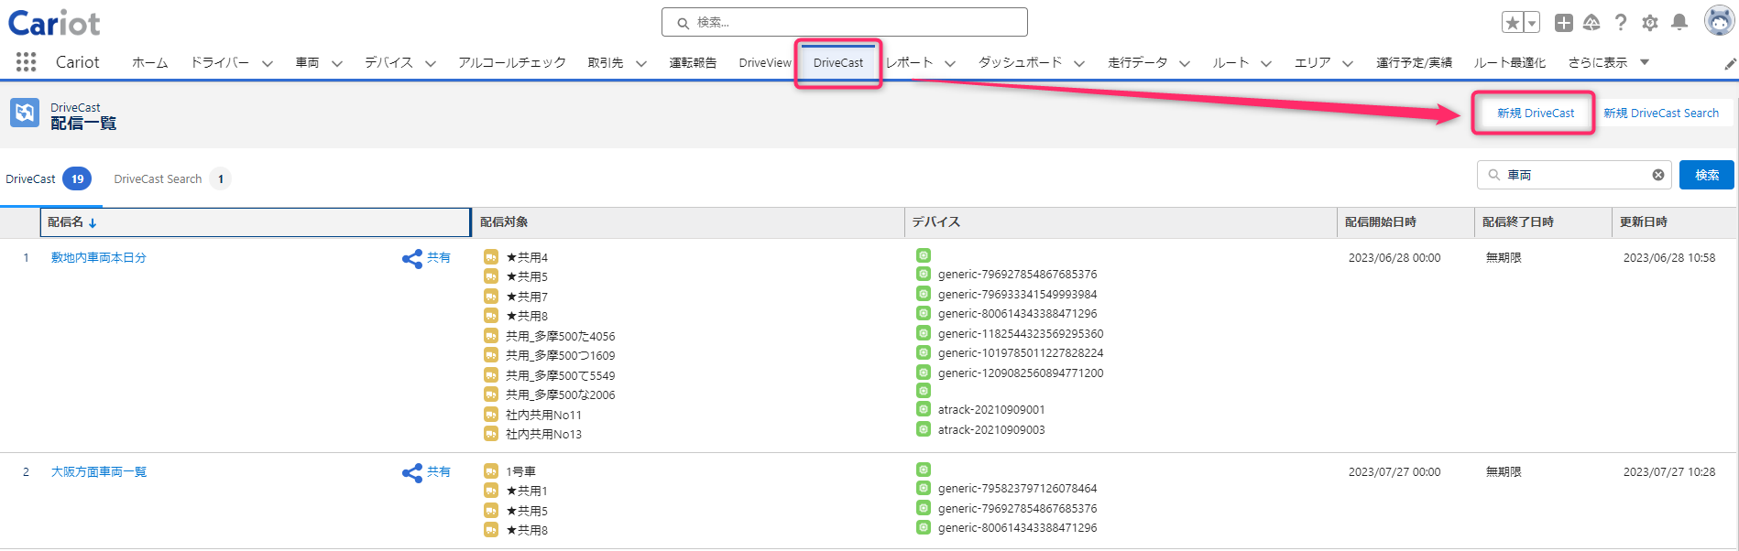Select the DriveCast list tab with 19
The image size is (1739, 551).
coord(49,178)
